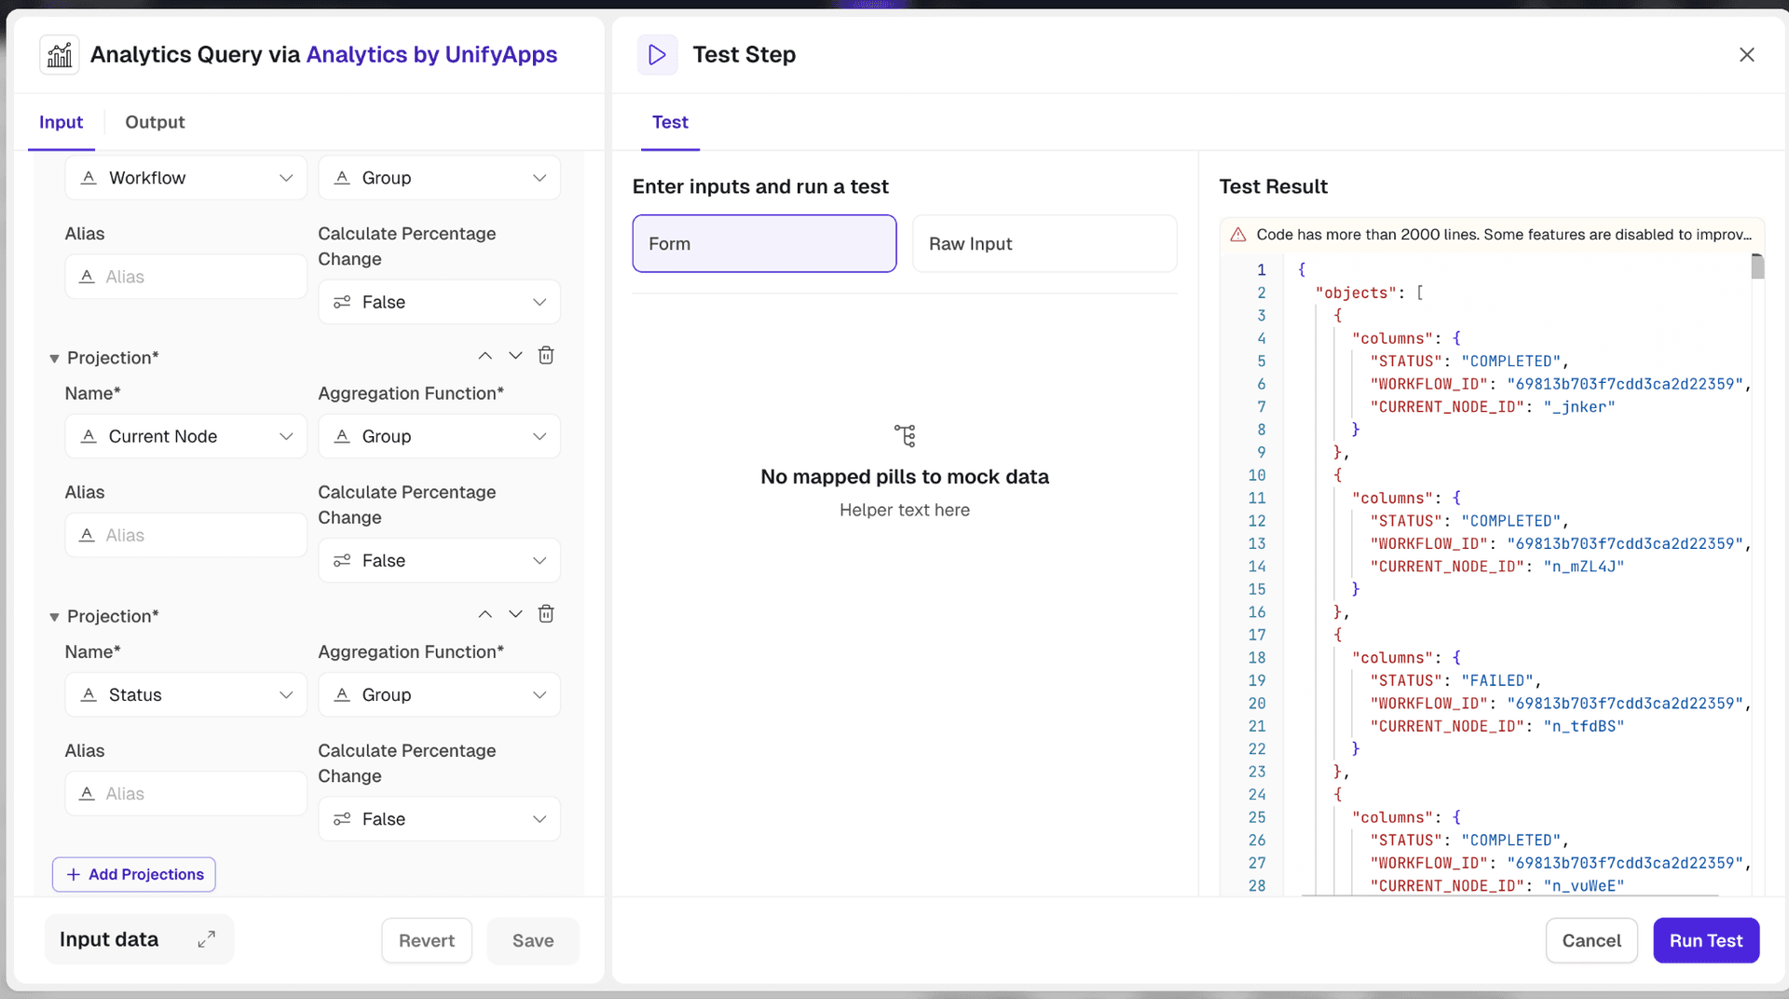This screenshot has width=1789, height=999.
Task: Open the Status name dropdown
Action: click(x=186, y=694)
